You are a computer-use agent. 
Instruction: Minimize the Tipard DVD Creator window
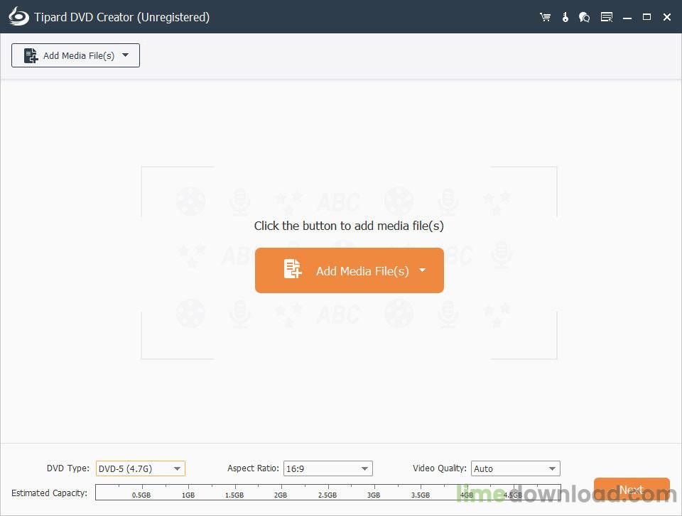click(627, 17)
